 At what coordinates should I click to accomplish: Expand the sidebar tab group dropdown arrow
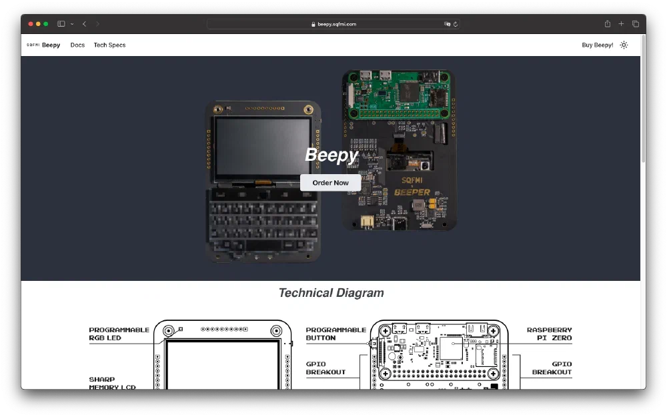(x=72, y=24)
